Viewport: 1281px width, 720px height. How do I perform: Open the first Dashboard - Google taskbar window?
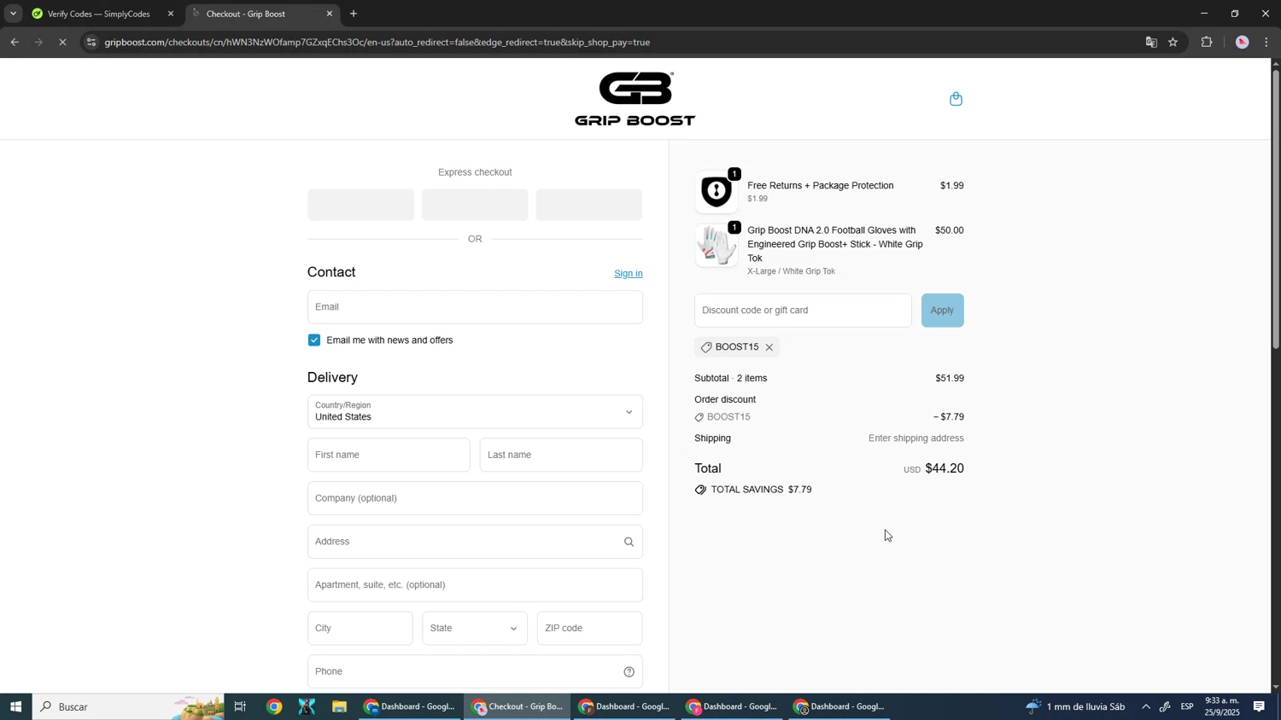coord(411,706)
